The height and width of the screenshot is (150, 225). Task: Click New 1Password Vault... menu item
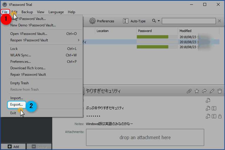point(46,19)
